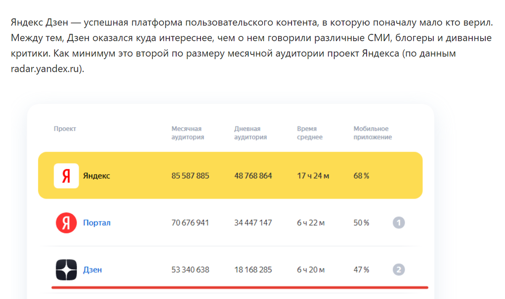Select the value 85 587 885
Image resolution: width=505 pixels, height=299 pixels.
(x=190, y=176)
